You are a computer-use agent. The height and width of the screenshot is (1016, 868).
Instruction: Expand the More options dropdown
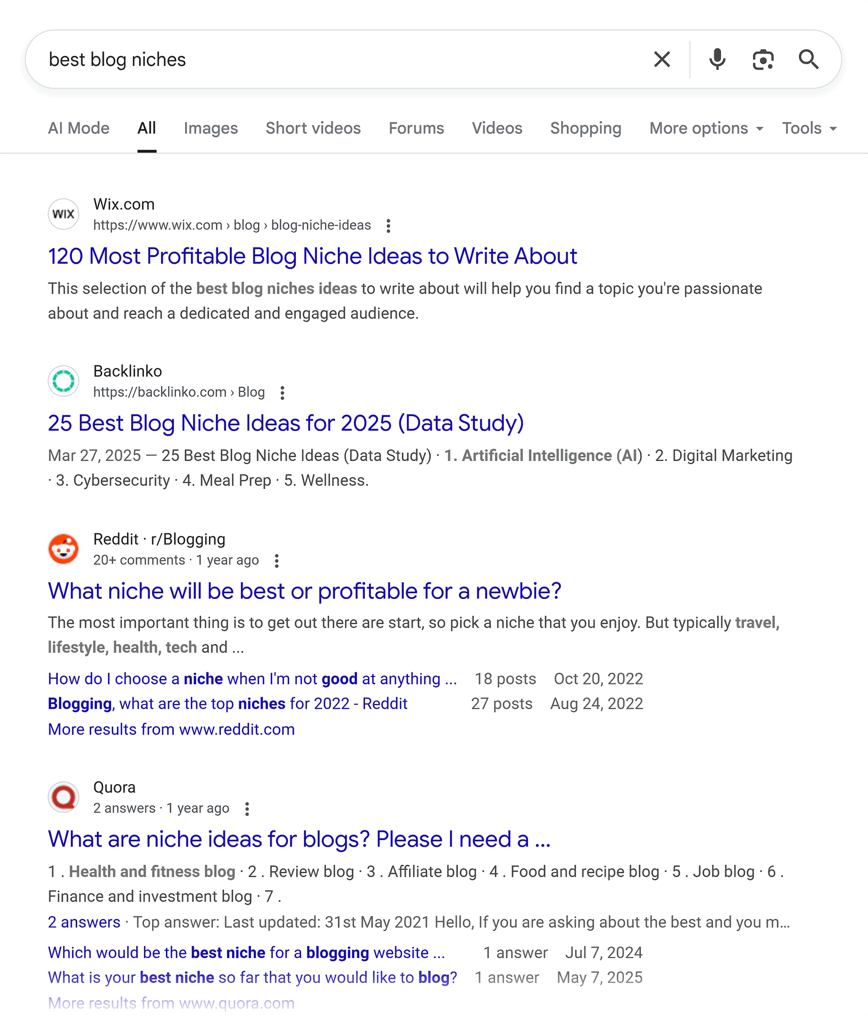click(x=706, y=128)
